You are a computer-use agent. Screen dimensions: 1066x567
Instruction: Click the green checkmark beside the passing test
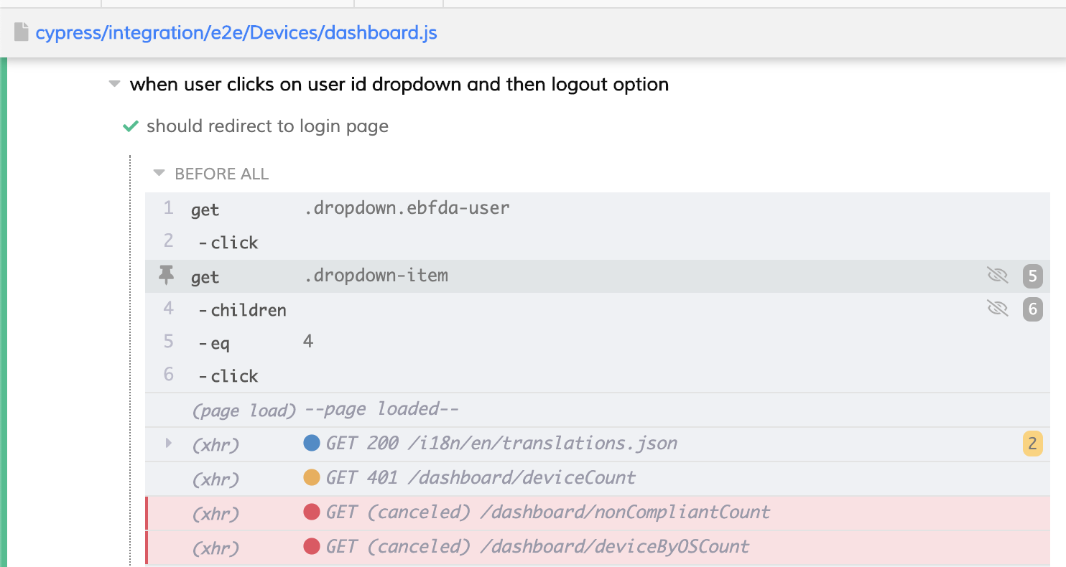pos(130,126)
